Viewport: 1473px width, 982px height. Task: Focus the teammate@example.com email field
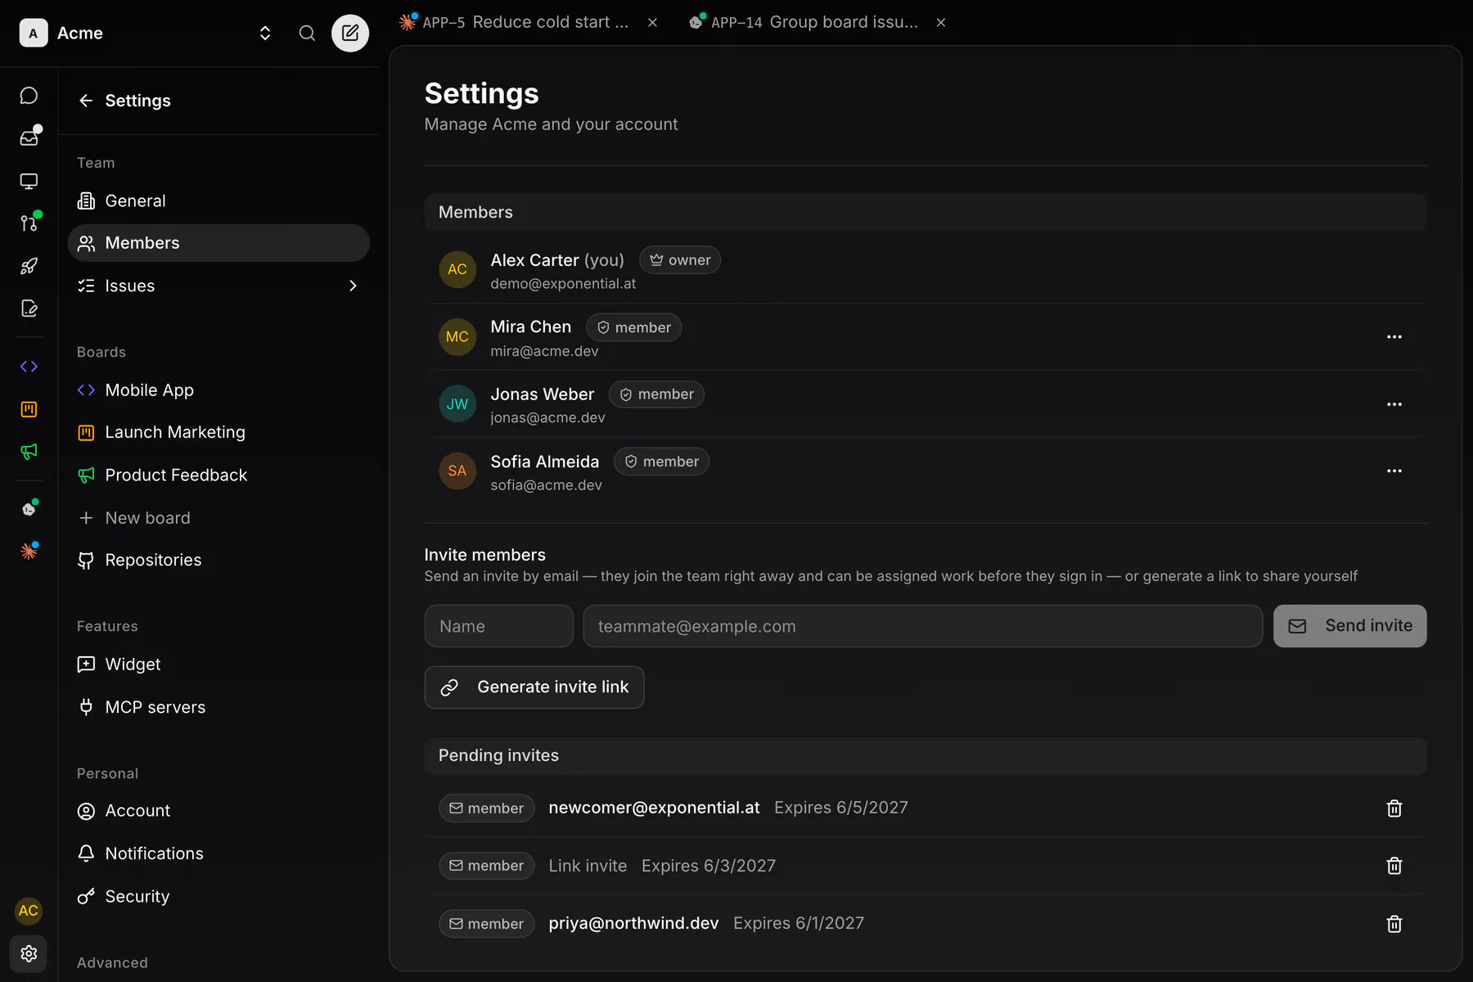923,626
